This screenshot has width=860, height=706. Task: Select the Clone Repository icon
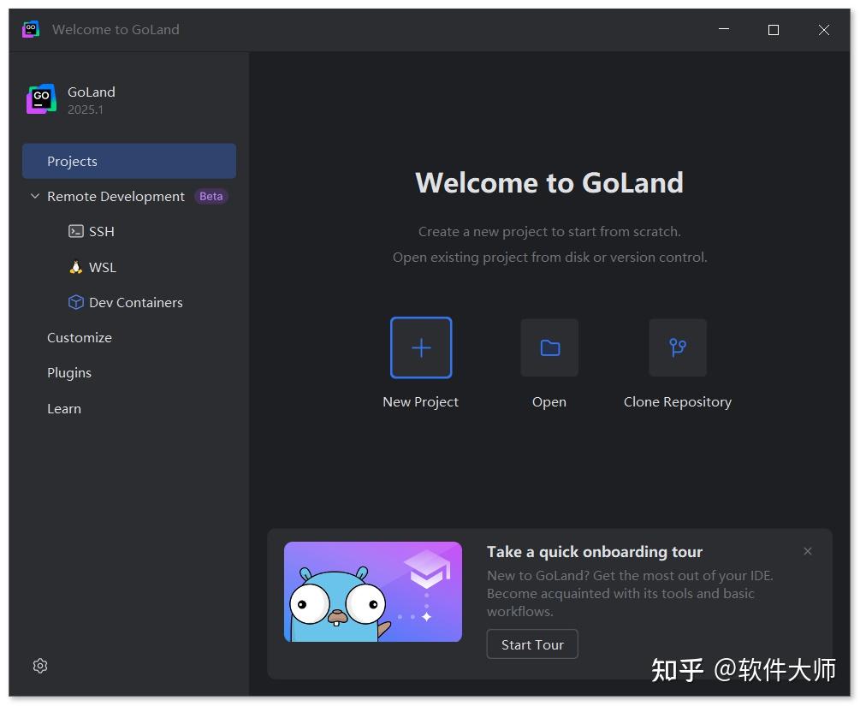677,347
